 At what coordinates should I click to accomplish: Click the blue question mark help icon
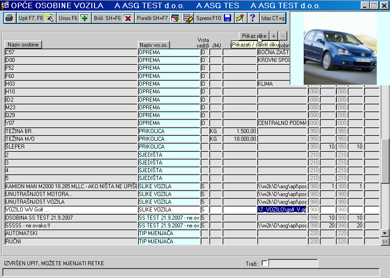pyautogui.click(x=253, y=18)
